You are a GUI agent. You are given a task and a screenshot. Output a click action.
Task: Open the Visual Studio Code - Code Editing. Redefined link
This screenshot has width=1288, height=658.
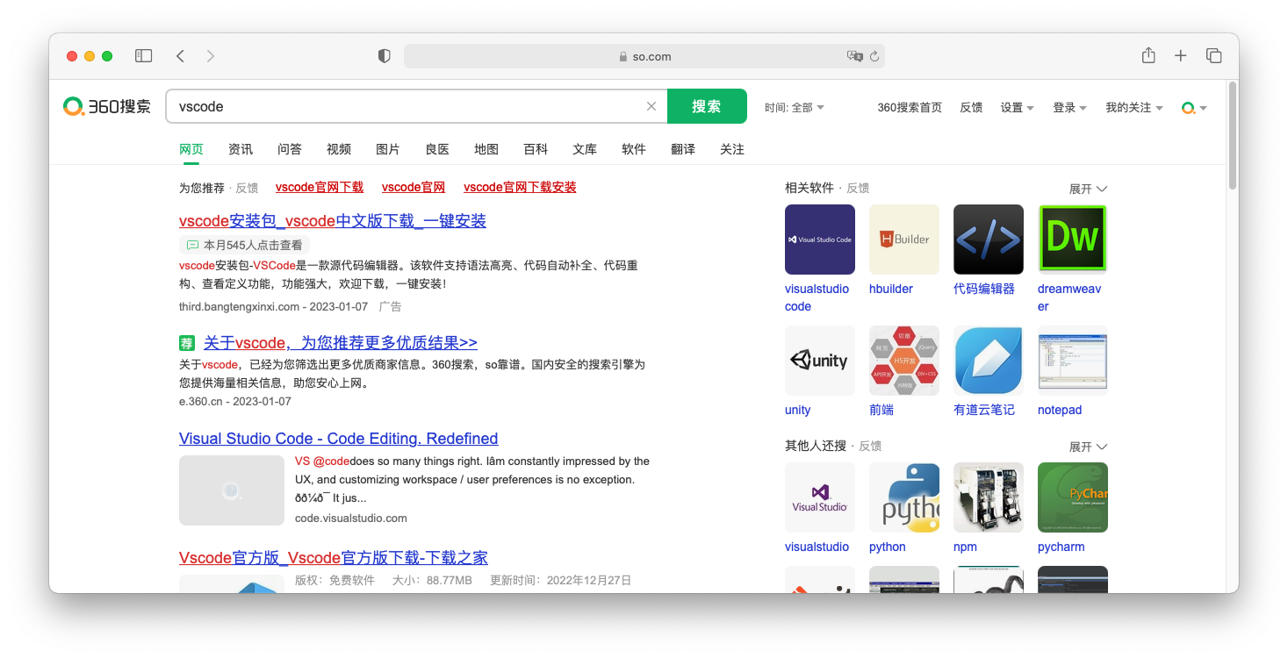click(338, 439)
